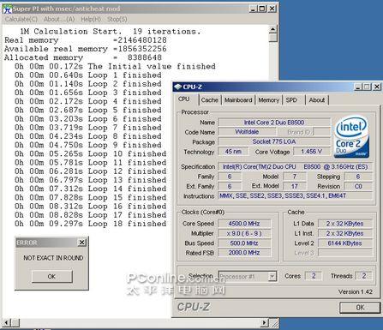The height and width of the screenshot is (330, 383).
Task: Click the Intel Core 2 Duo logo
Action: pos(351,137)
